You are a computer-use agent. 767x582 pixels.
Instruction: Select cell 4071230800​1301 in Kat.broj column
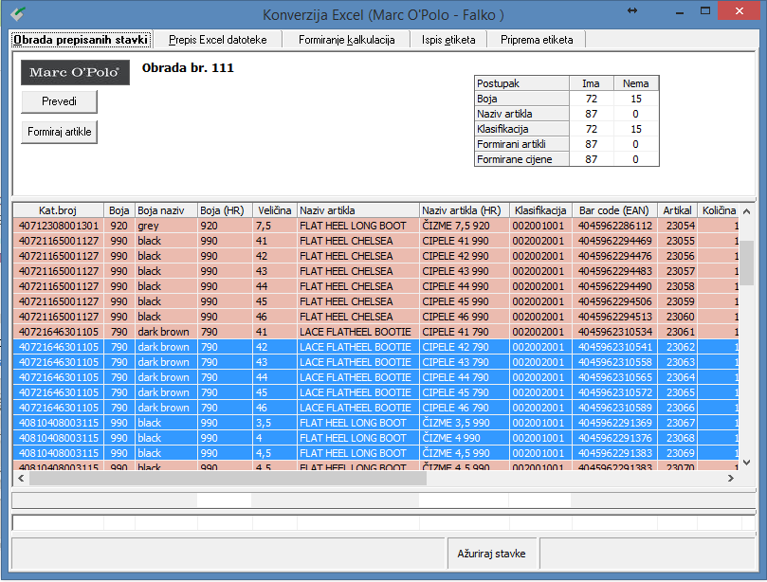[58, 226]
